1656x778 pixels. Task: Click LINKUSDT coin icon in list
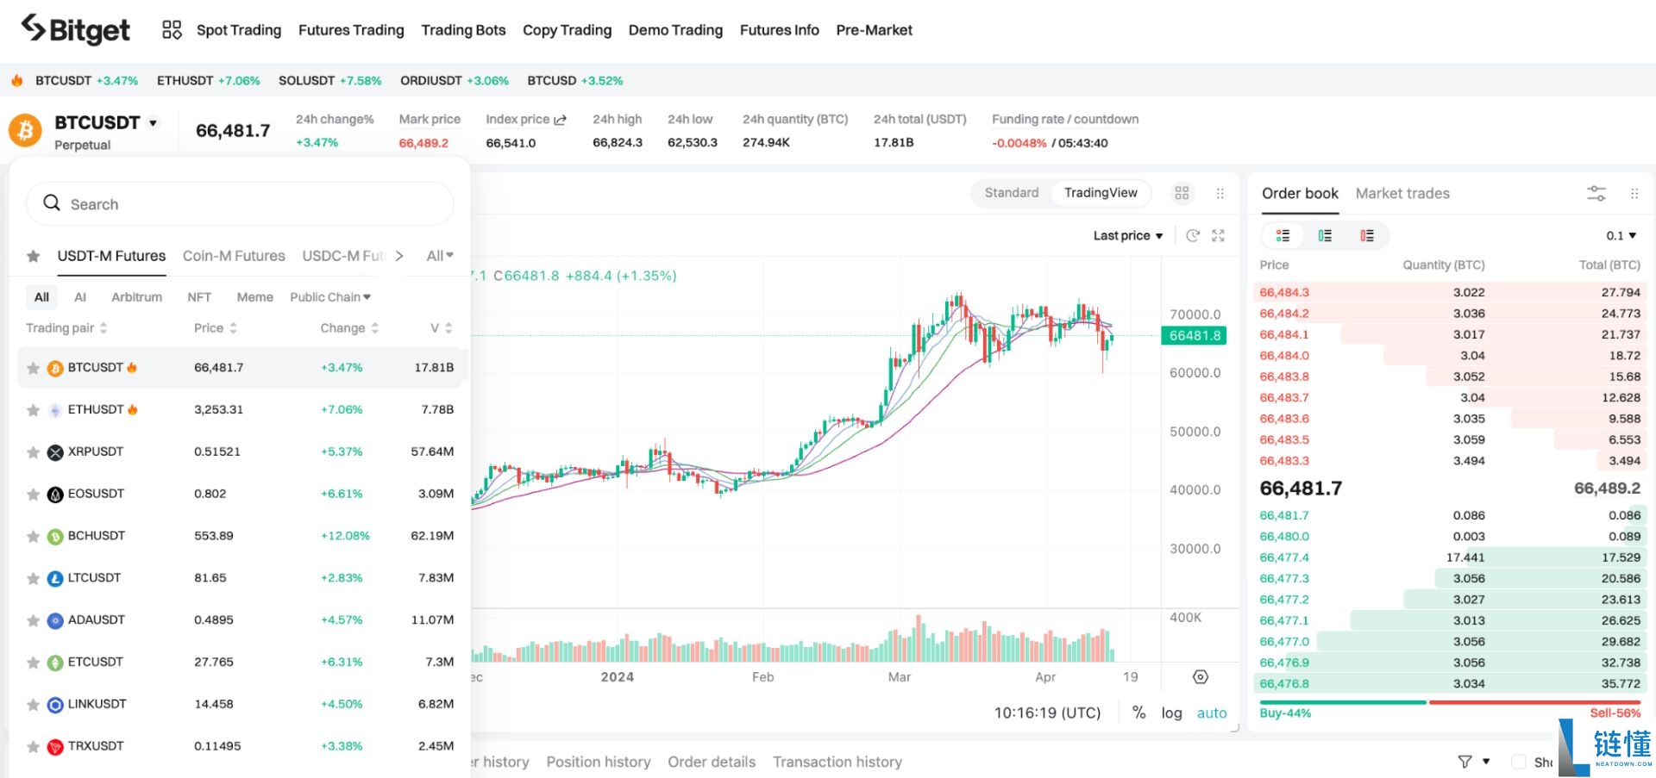[55, 705]
